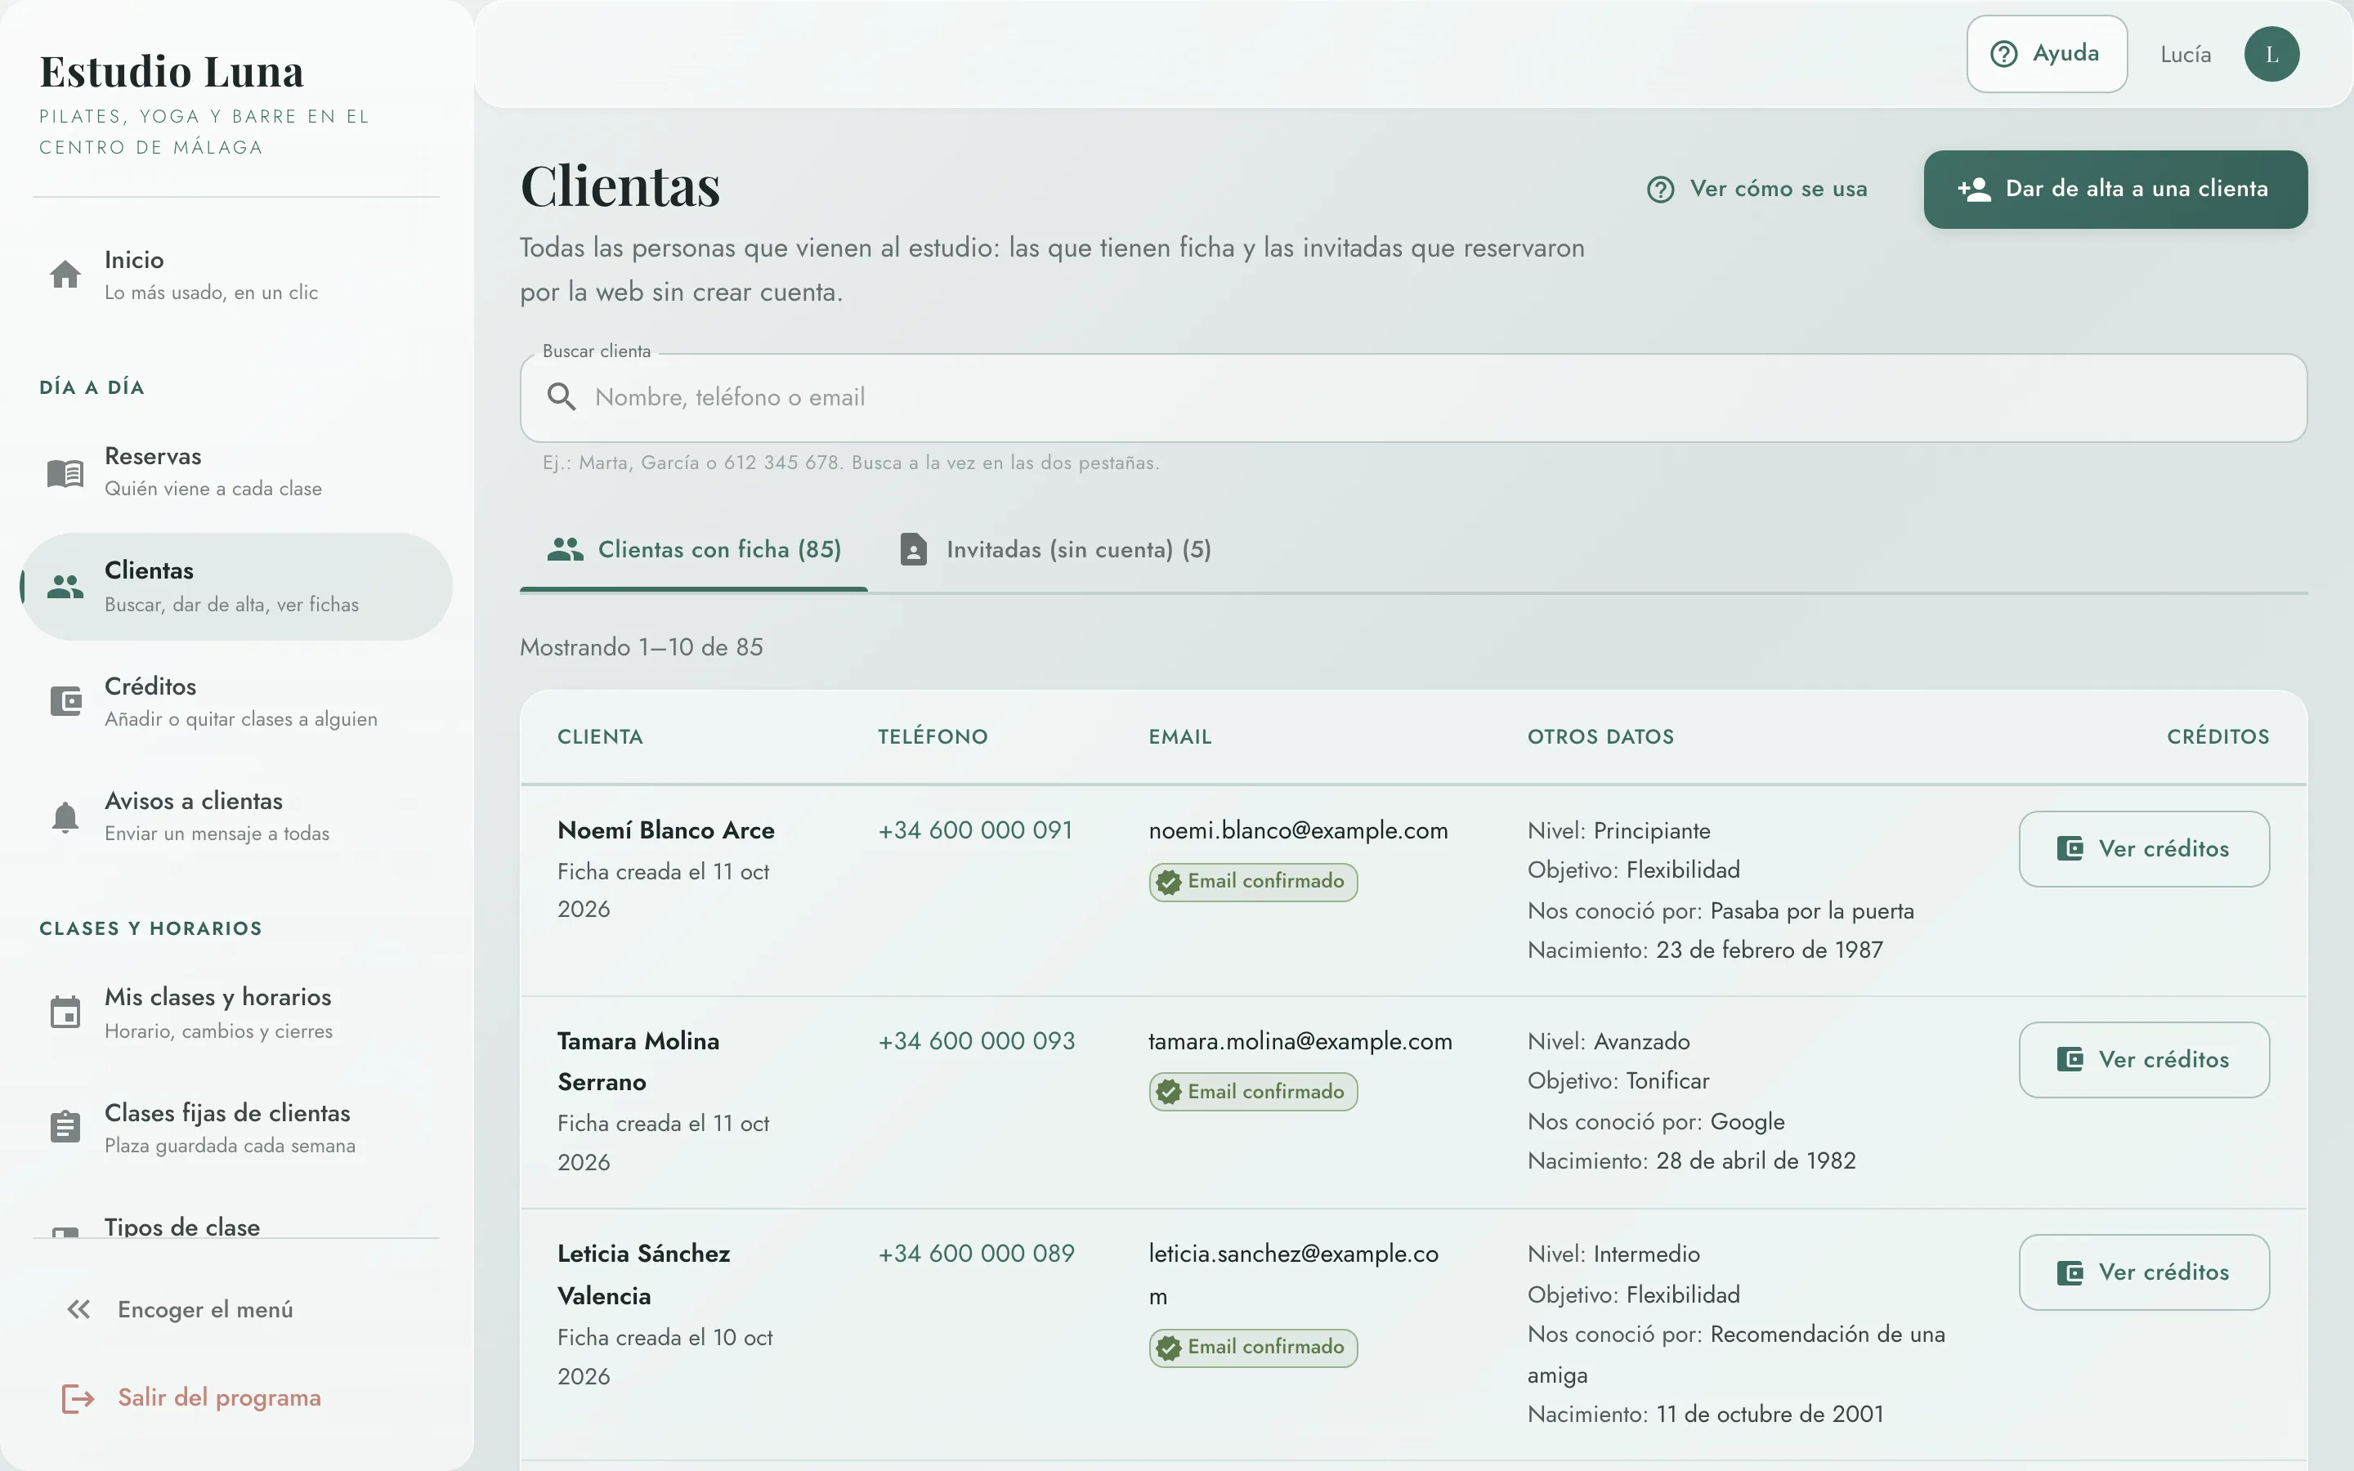The image size is (2354, 1471).
Task: Click the Clases fijas clipboard icon
Action: tap(65, 1127)
